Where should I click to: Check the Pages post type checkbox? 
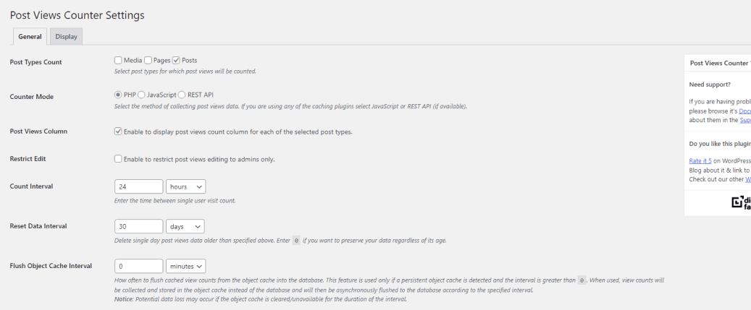(x=148, y=60)
